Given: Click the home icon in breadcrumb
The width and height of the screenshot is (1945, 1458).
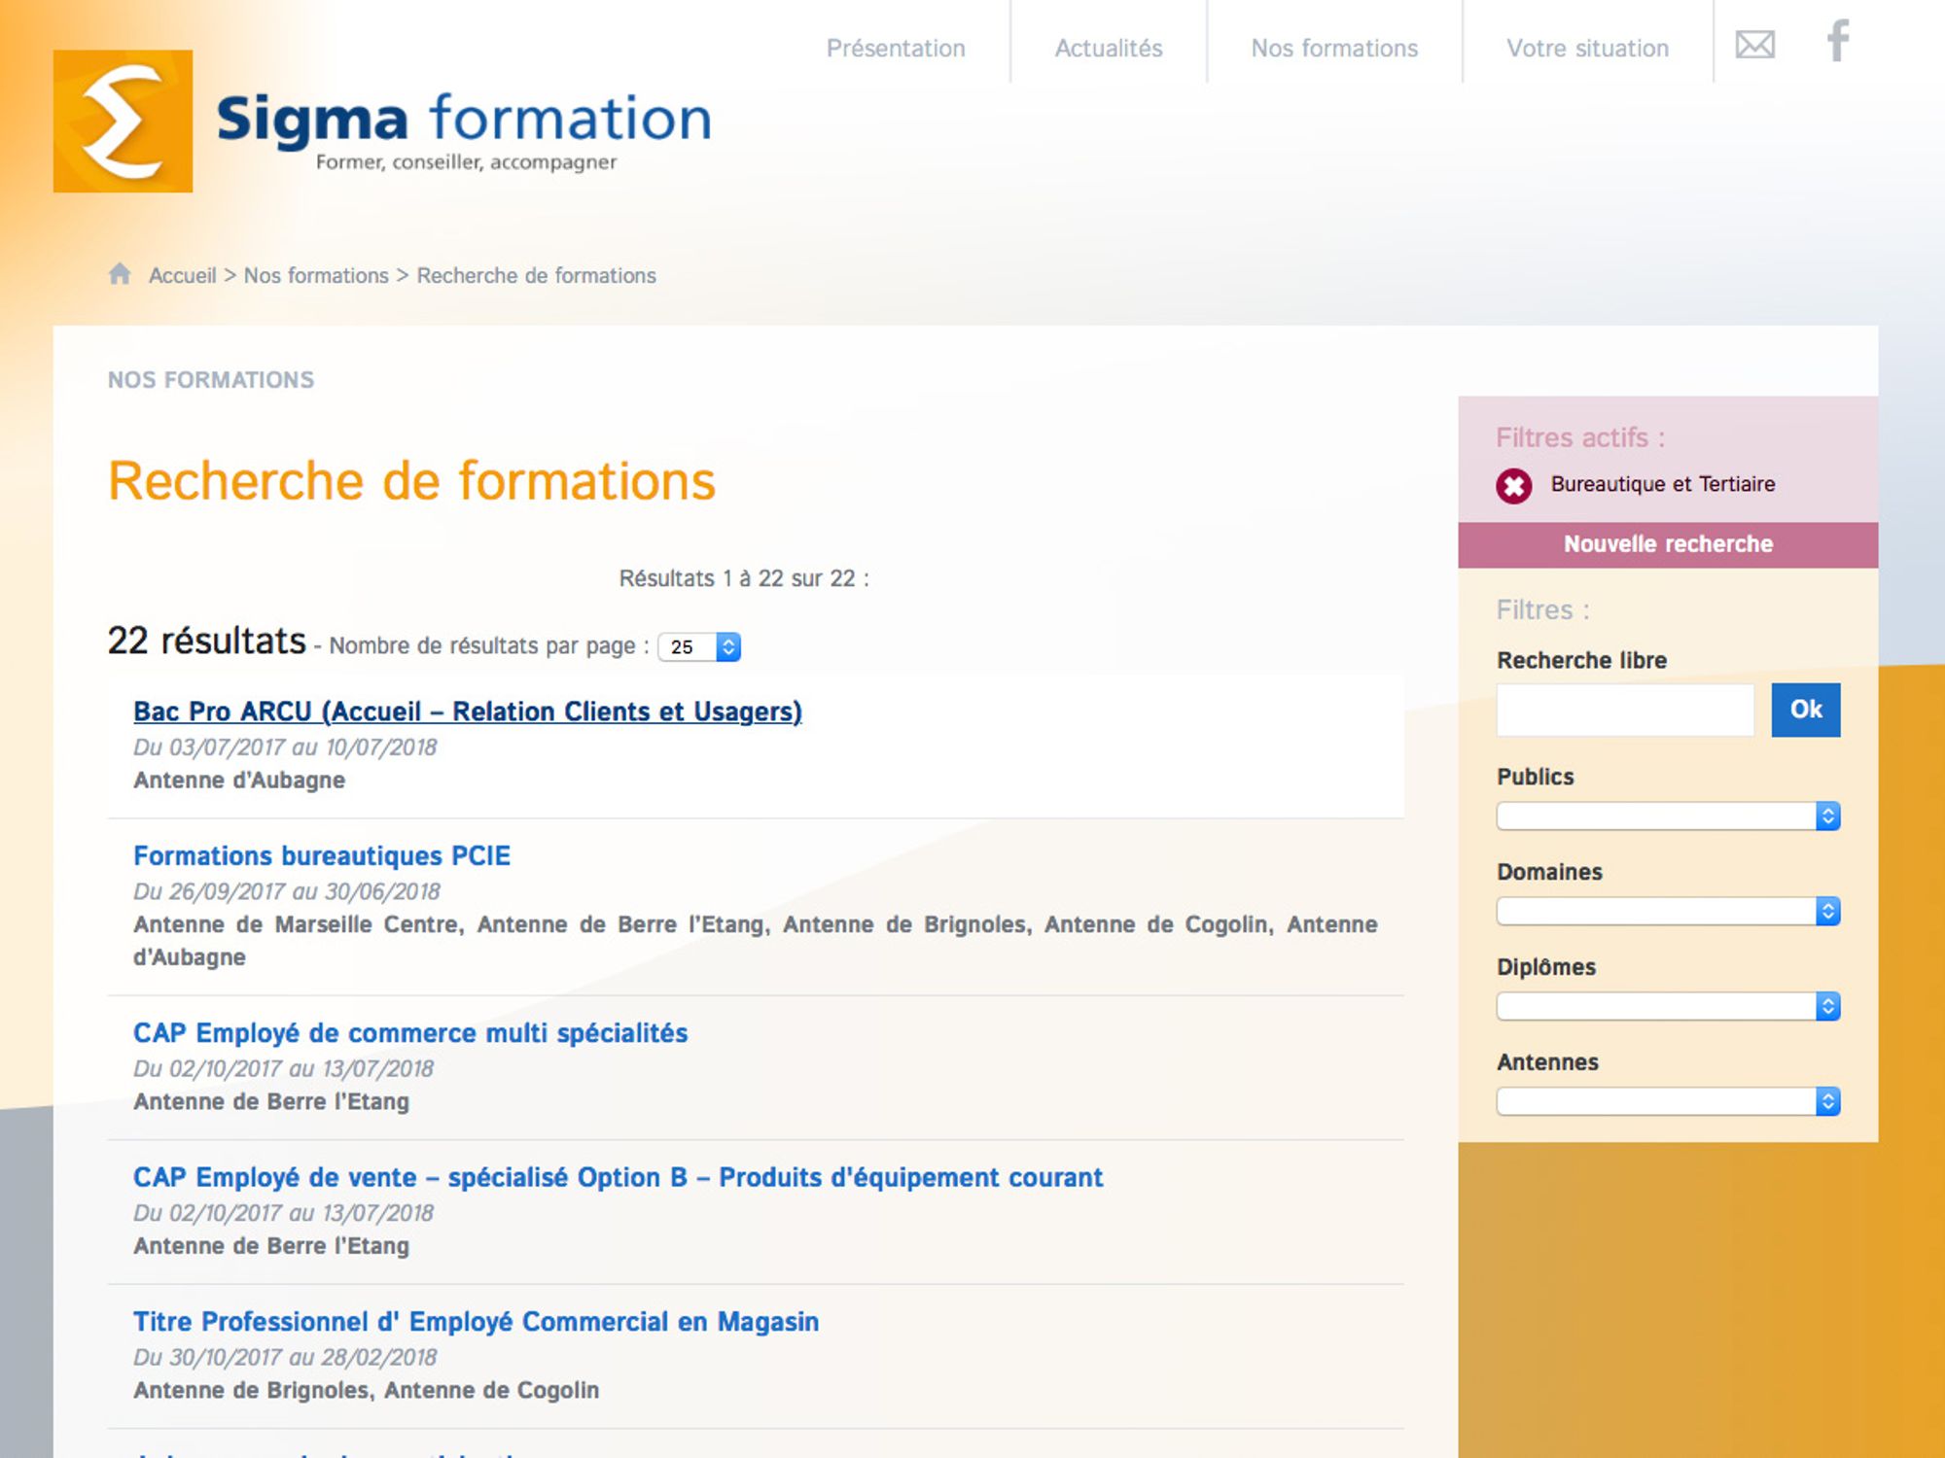Looking at the screenshot, I should click(x=120, y=274).
